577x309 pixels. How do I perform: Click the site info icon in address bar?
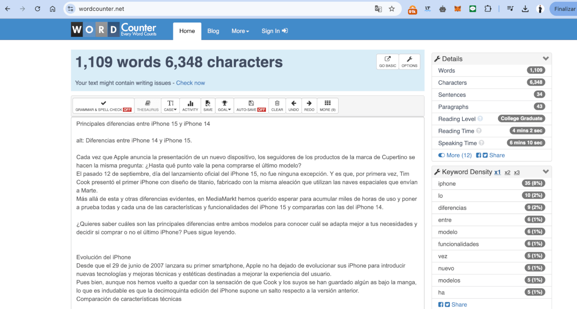pos(70,9)
